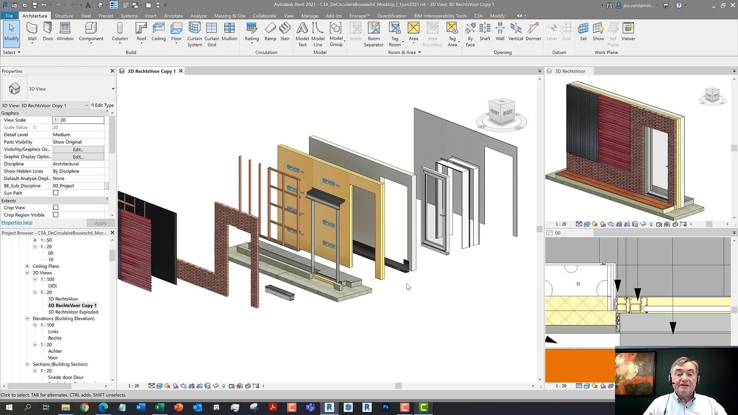Open the work plane Viewer

pyautogui.click(x=628, y=32)
